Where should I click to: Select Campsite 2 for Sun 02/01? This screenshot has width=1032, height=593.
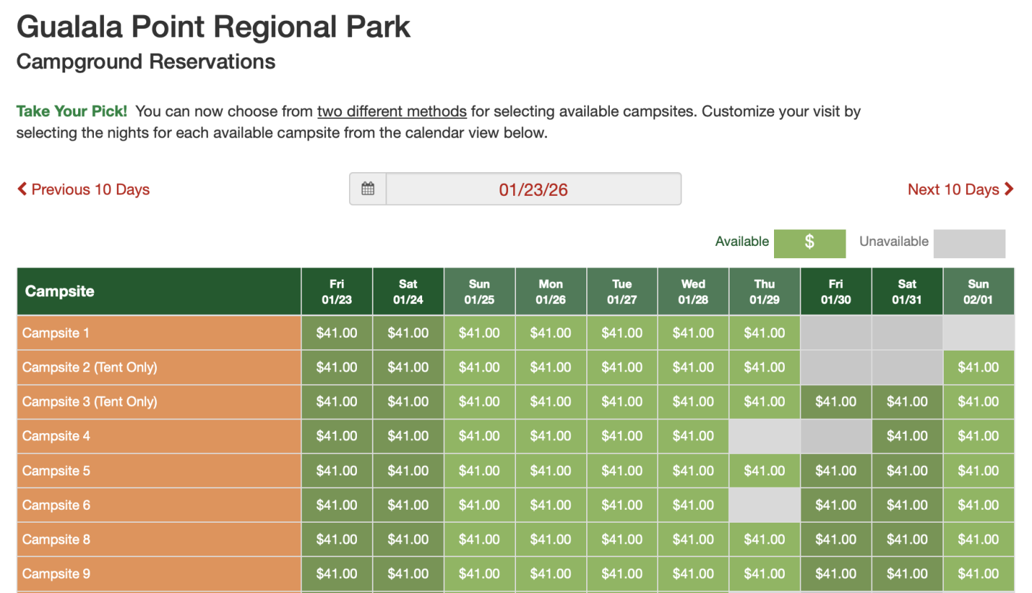coord(978,367)
